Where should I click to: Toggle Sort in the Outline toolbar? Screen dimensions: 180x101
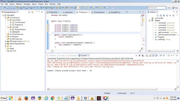click(161, 16)
